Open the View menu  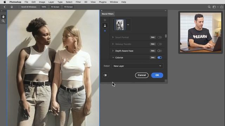(x=93, y=2)
